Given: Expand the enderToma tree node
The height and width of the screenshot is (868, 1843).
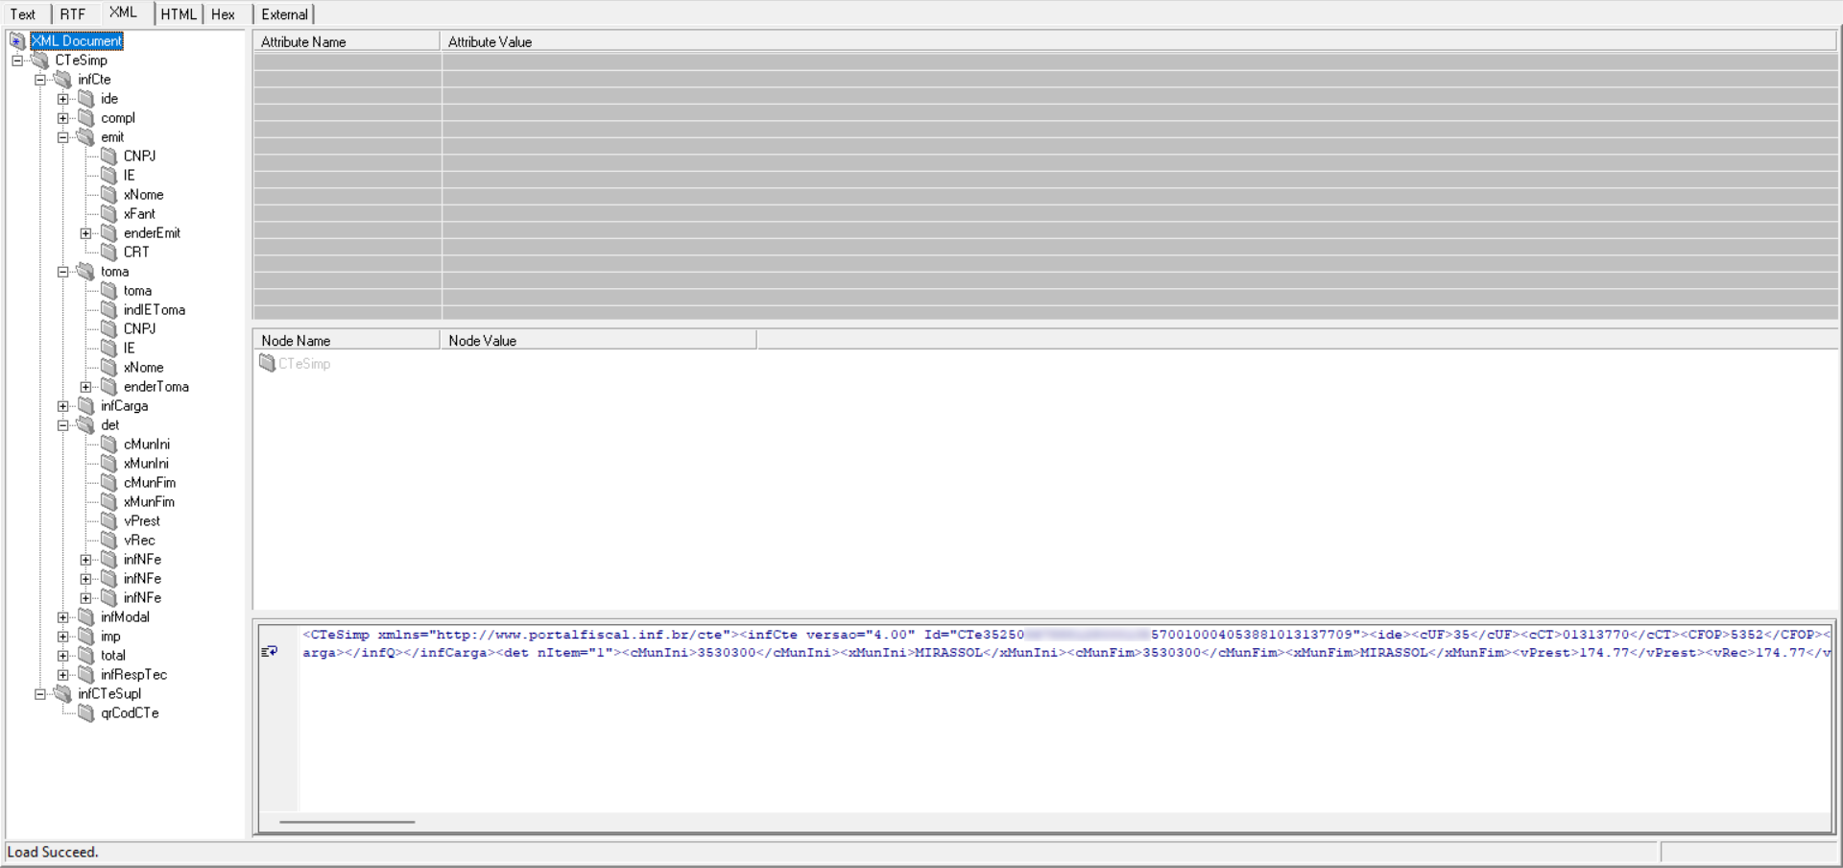Looking at the screenshot, I should pos(86,387).
